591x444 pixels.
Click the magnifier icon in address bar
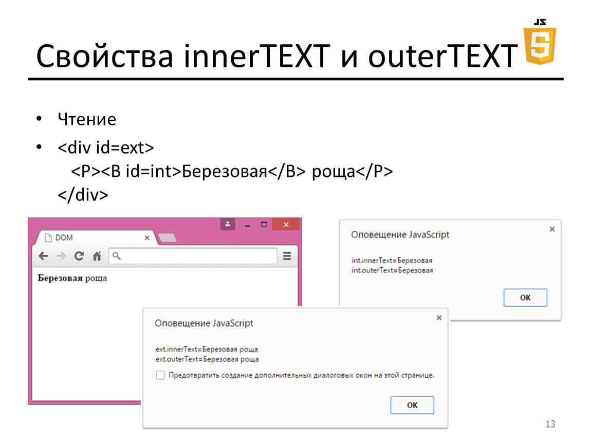click(x=117, y=256)
